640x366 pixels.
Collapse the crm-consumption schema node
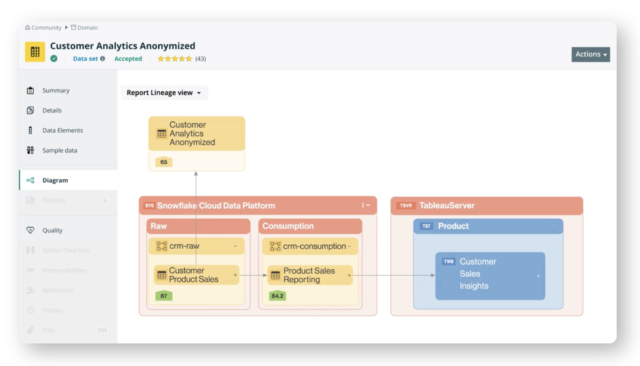(x=349, y=246)
